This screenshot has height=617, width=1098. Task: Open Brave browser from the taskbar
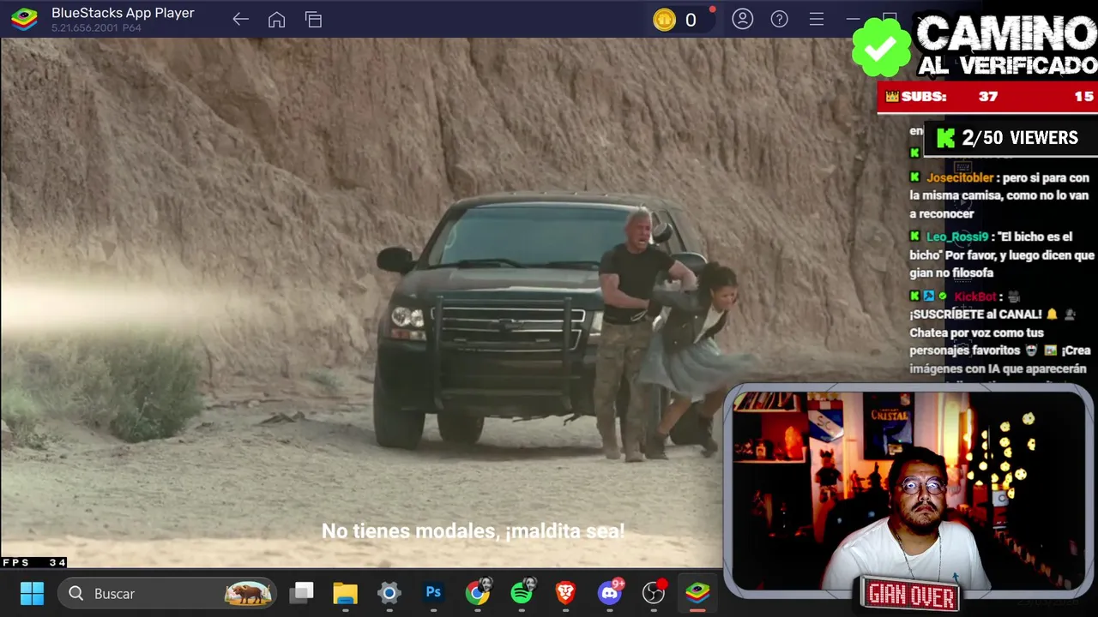tap(565, 593)
